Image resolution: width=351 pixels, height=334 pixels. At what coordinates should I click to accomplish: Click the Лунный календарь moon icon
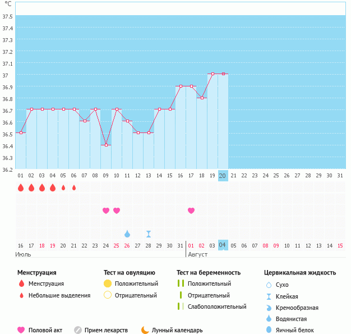point(145,330)
